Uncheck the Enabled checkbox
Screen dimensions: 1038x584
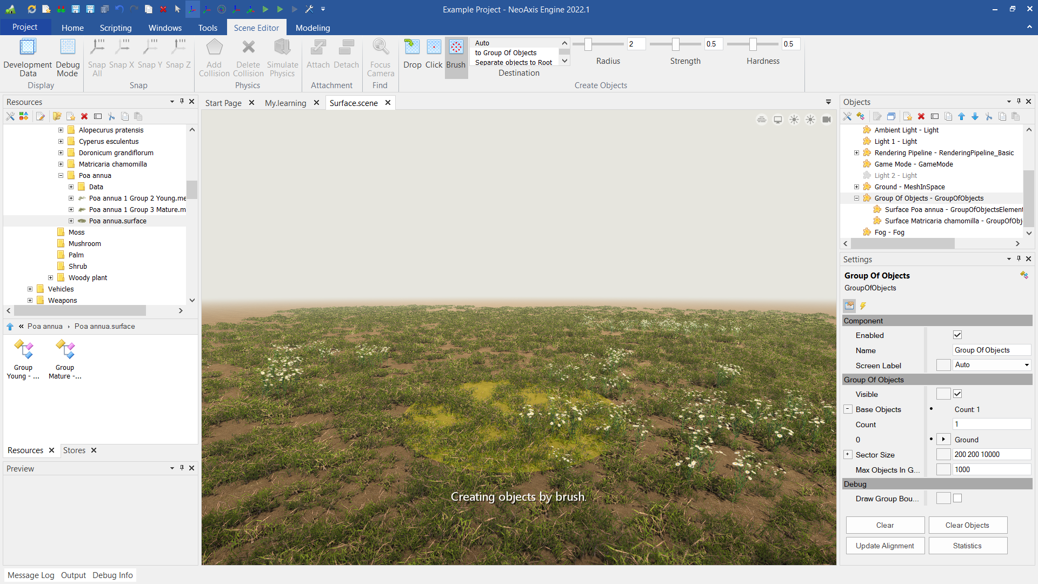point(957,335)
